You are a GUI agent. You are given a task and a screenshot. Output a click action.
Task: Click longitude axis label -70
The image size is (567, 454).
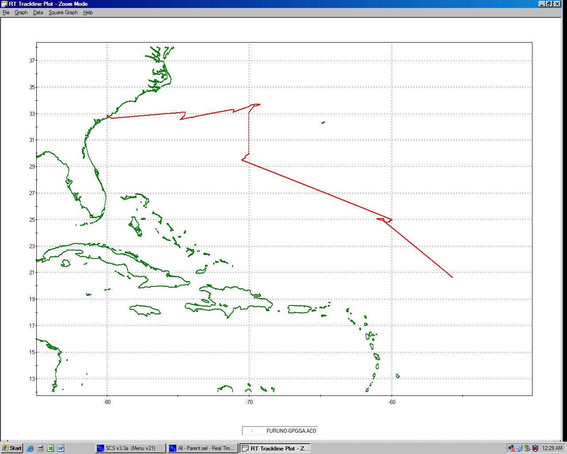point(249,403)
